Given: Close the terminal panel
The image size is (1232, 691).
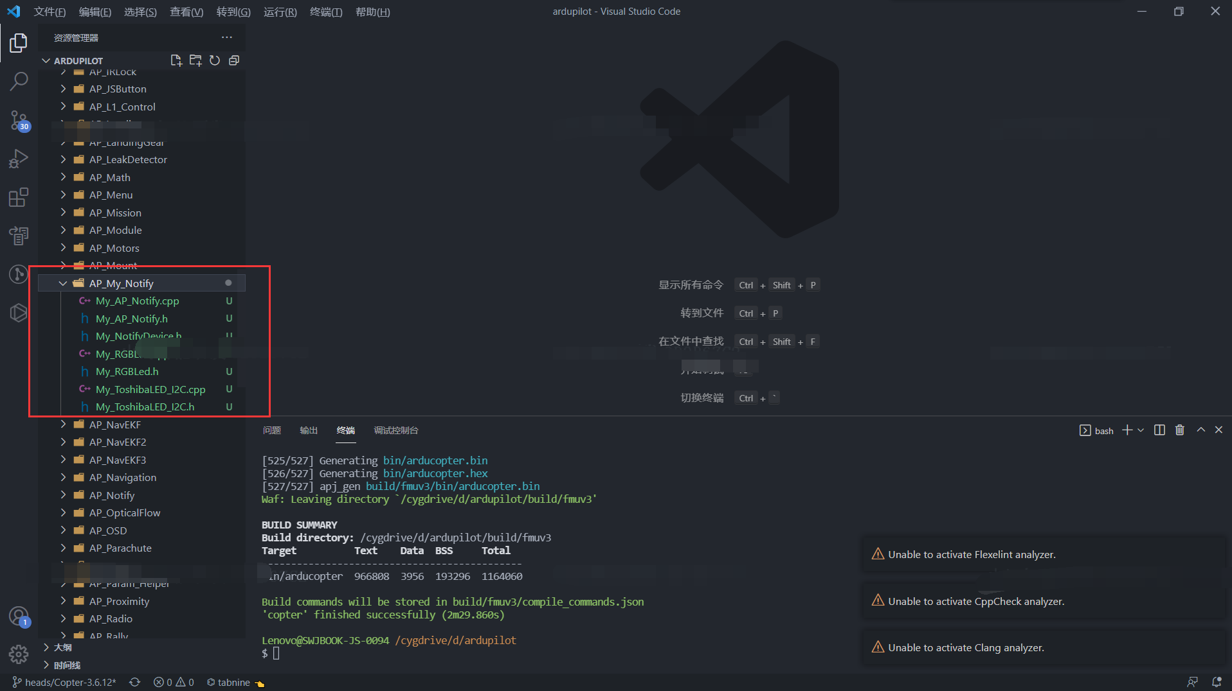Looking at the screenshot, I should 1218,430.
